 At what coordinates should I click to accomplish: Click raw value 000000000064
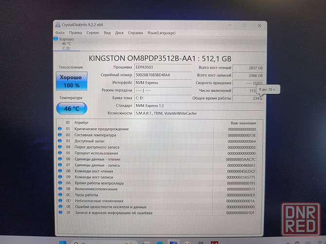point(242,141)
